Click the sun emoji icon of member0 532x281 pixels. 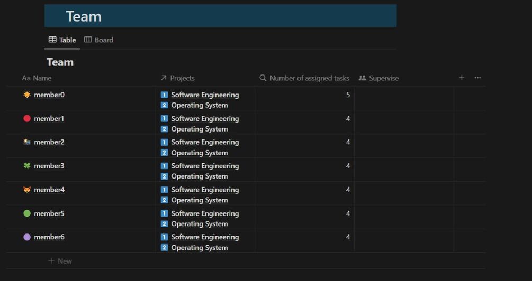pos(27,95)
